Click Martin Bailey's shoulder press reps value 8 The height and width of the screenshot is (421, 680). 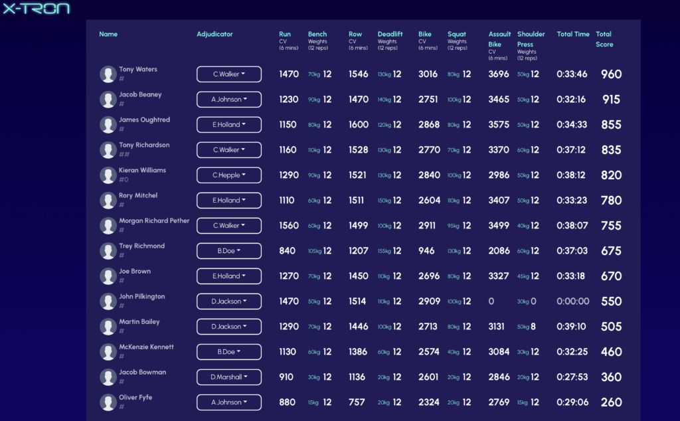[x=534, y=327]
